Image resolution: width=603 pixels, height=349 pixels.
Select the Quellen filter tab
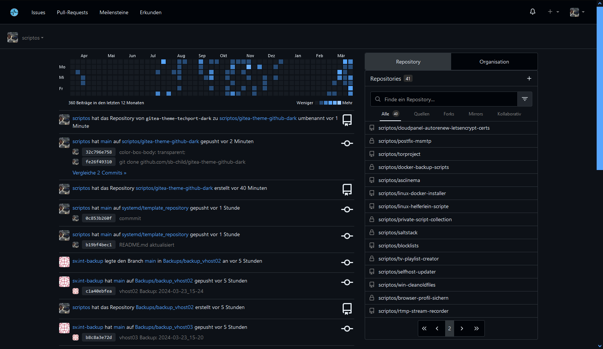pyautogui.click(x=422, y=114)
